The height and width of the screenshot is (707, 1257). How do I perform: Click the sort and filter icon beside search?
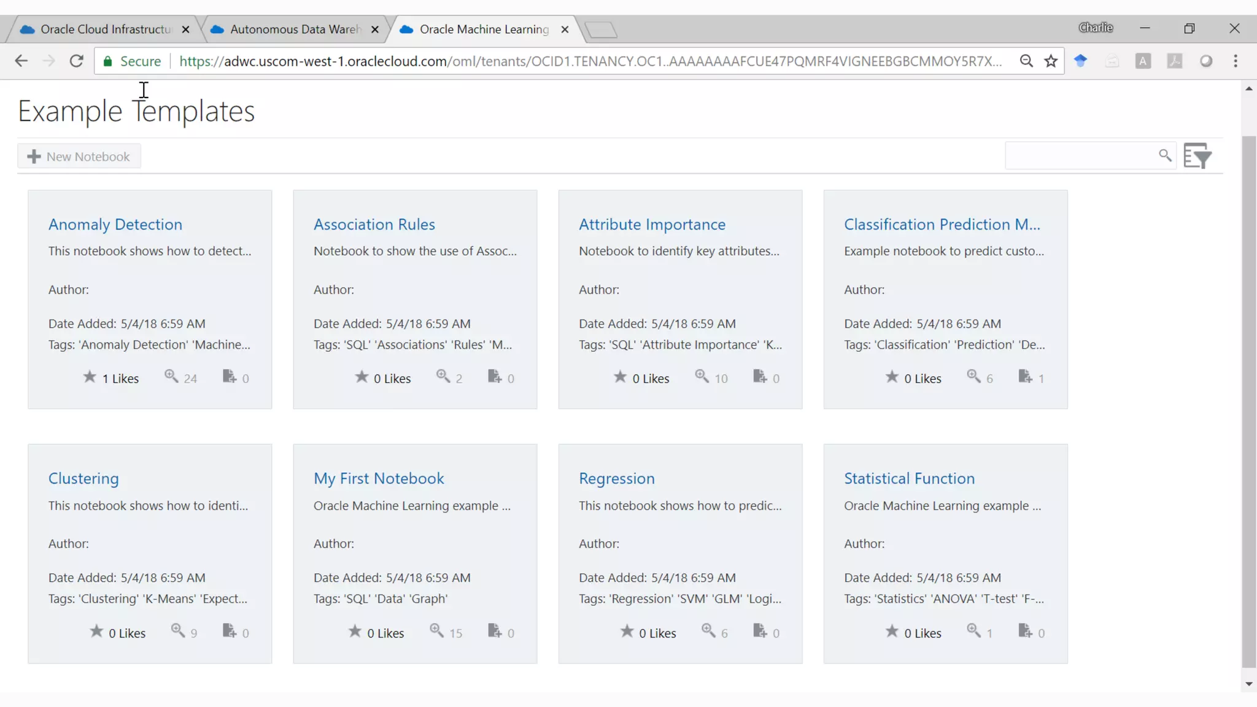tap(1197, 156)
